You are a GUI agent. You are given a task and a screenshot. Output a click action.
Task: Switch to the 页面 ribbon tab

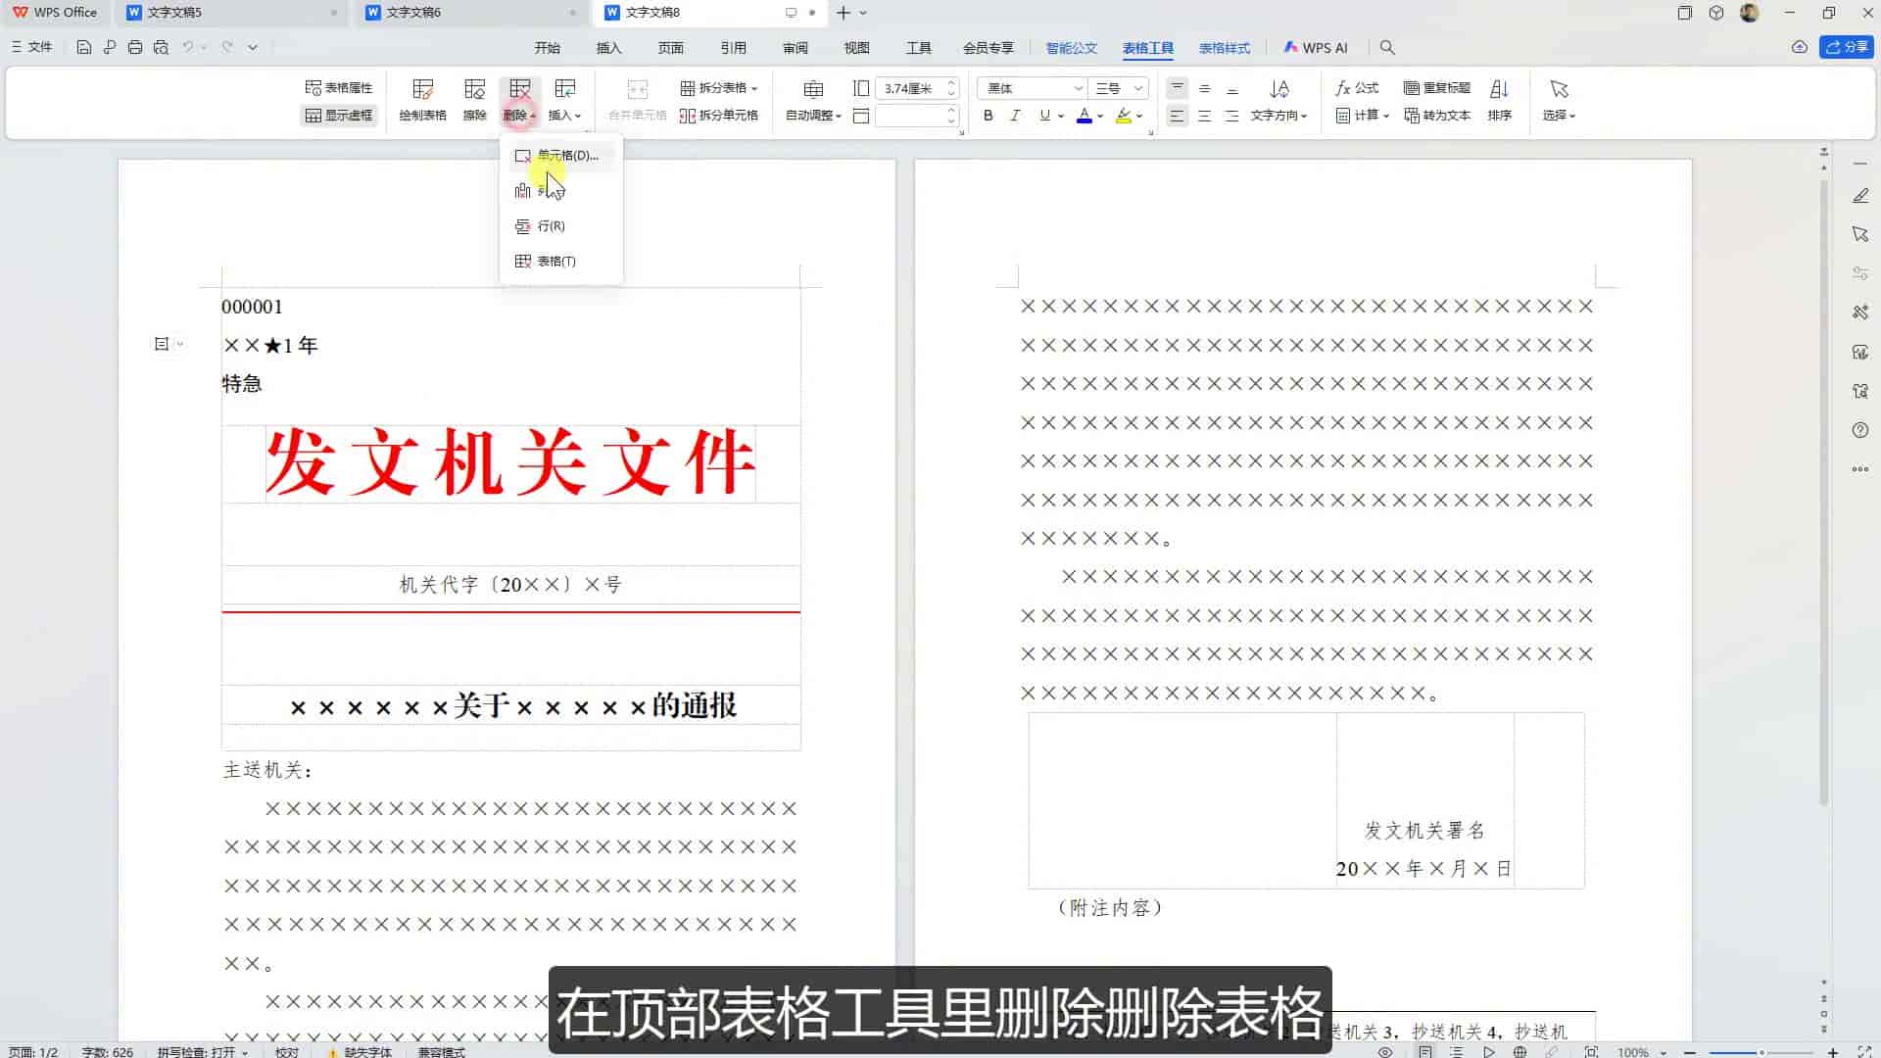(670, 47)
